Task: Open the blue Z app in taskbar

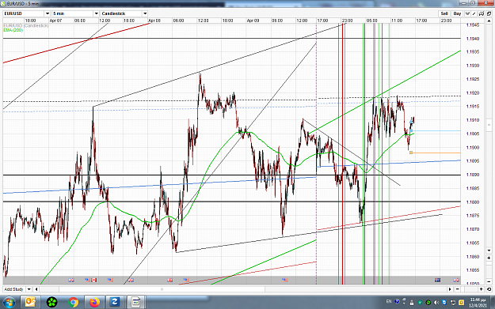Action: (x=114, y=303)
